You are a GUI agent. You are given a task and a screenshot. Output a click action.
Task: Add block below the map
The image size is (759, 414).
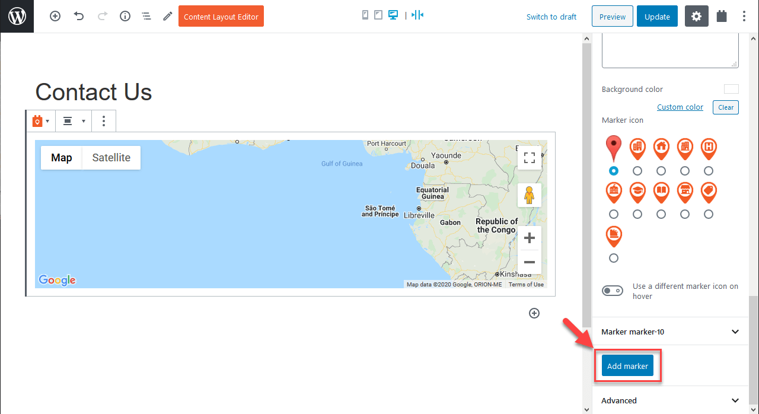point(534,313)
